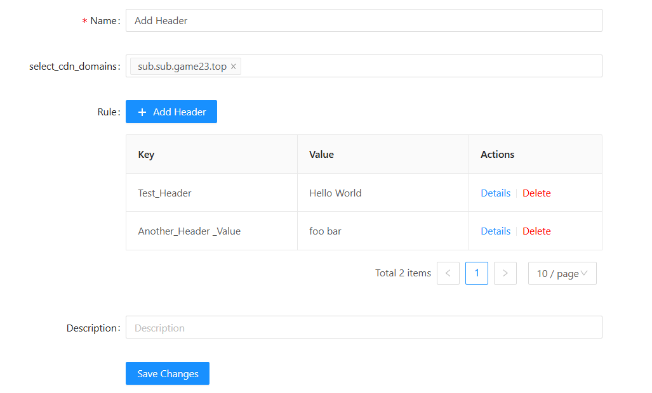Viewport: 652px width, 393px height.
Task: Click the Value column header
Action: (x=321, y=155)
